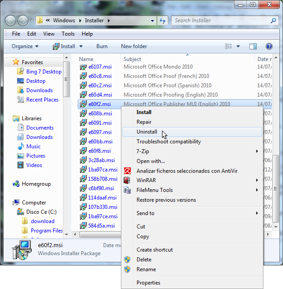The height and width of the screenshot is (289, 283).
Task: Click the e60c8.msi installer icon
Action: [x=83, y=76]
